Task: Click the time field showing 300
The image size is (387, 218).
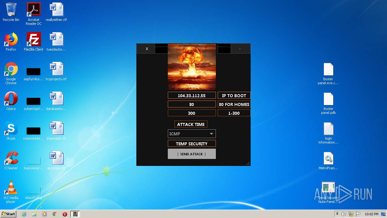Action: 192,113
